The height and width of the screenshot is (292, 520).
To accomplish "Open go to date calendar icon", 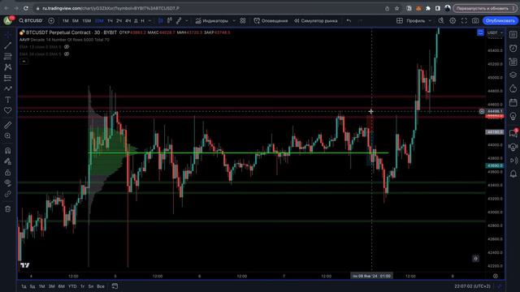I will (x=115, y=286).
